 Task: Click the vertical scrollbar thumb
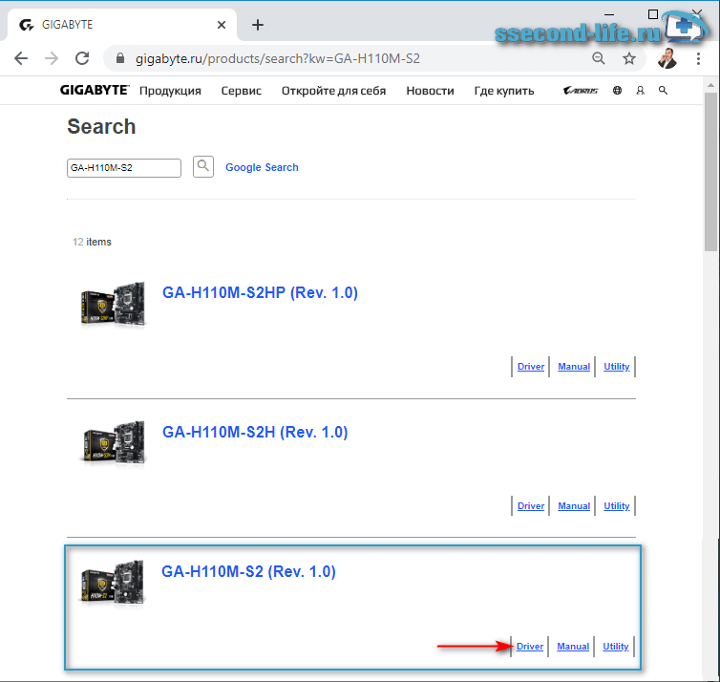[x=710, y=171]
